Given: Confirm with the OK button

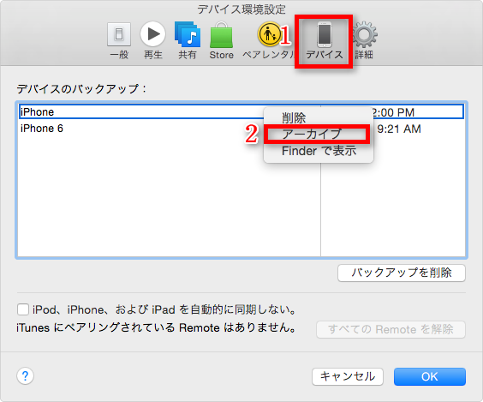Looking at the screenshot, I should [430, 376].
